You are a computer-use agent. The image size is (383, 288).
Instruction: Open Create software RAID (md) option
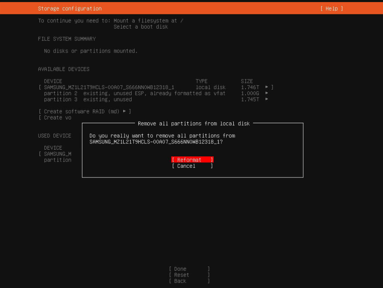click(x=85, y=111)
